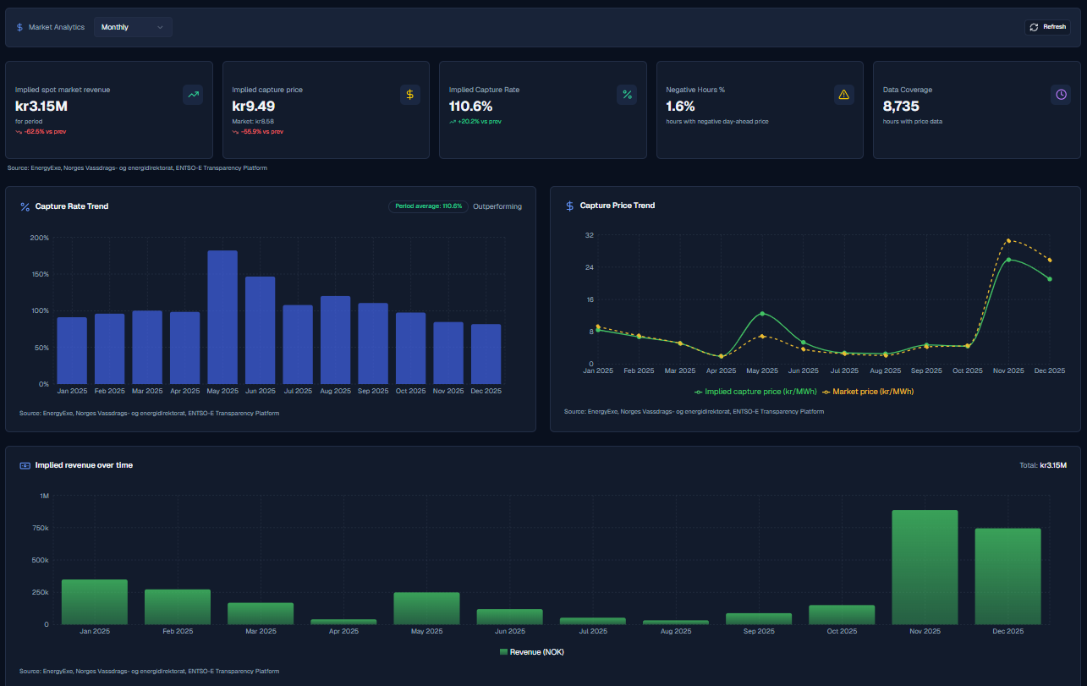This screenshot has width=1087, height=686.
Task: Click the kr9.49 capture price value
Action: pos(254,106)
